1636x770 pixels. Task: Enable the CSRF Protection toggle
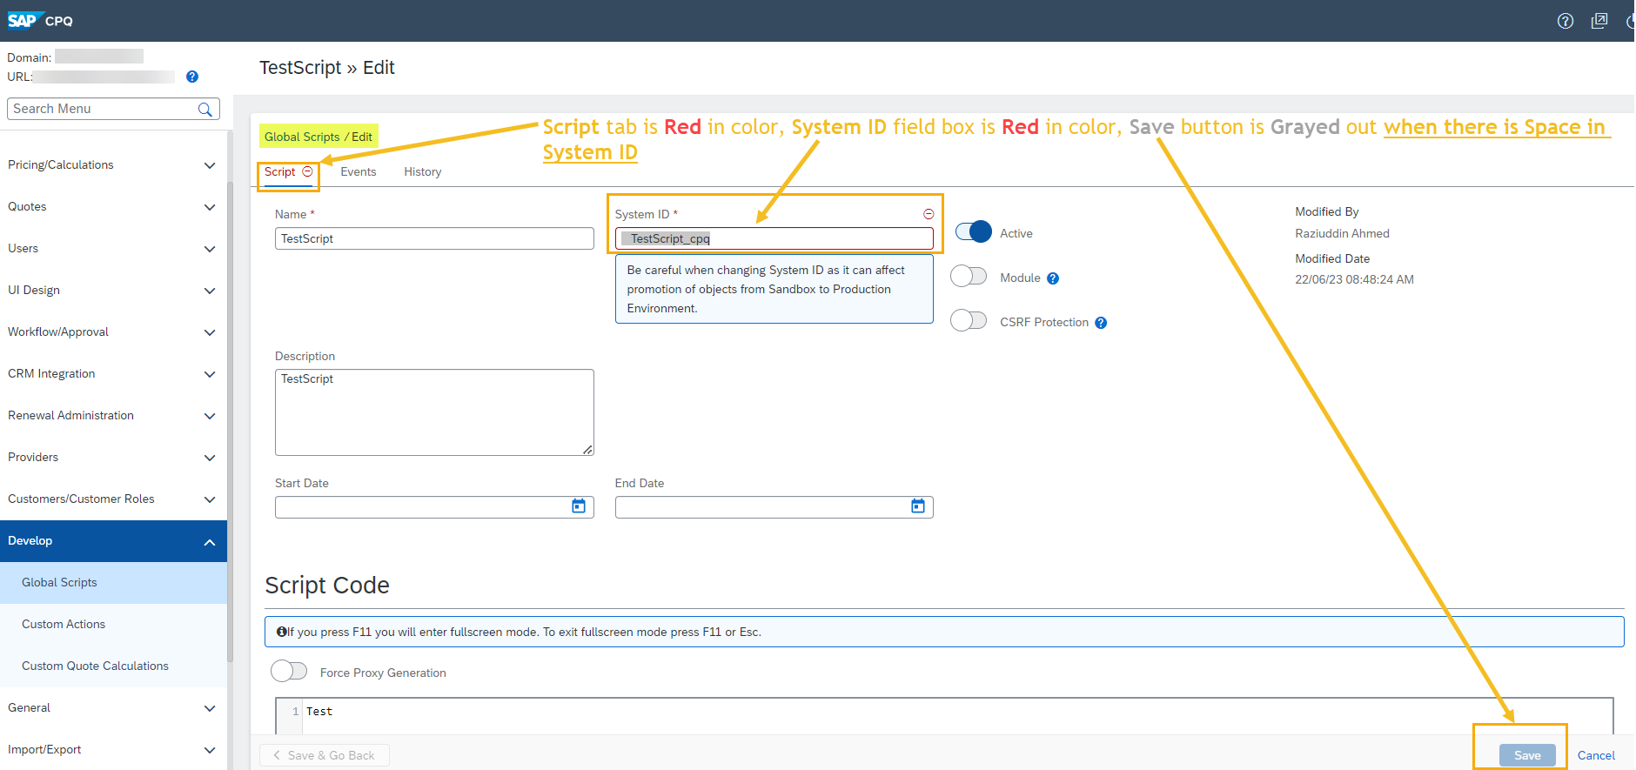969,320
